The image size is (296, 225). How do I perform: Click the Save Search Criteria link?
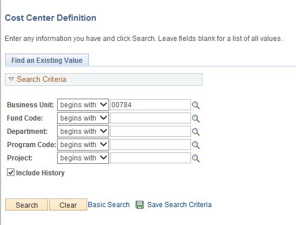tap(179, 205)
